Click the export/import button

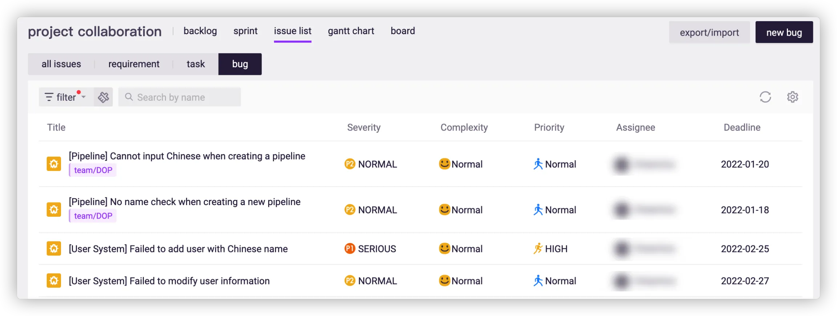709,32
